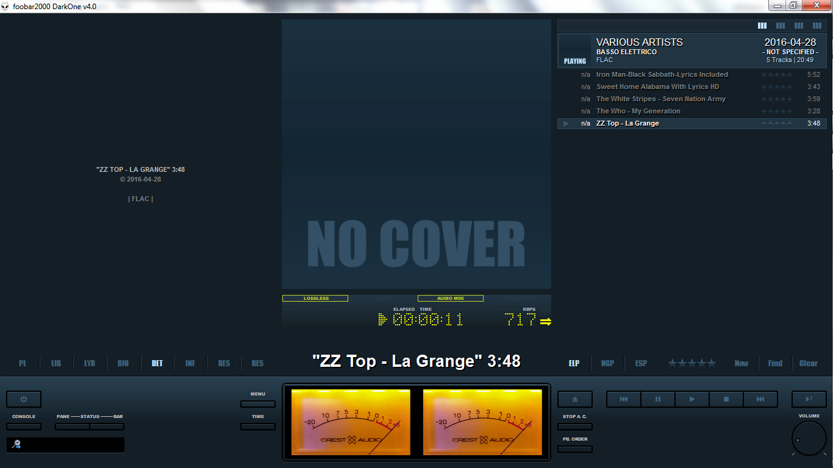
Task: Toggle the button beneath the PANE label
Action: click(x=72, y=427)
